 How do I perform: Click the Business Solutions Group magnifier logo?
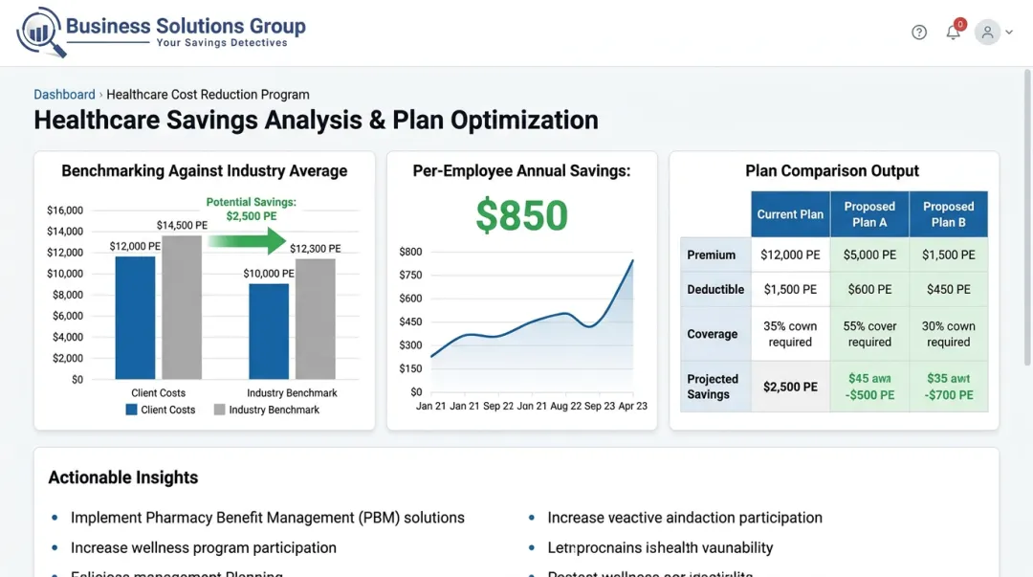click(41, 33)
